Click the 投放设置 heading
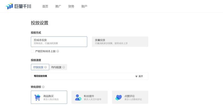The image size is (223, 109). tap(40, 23)
